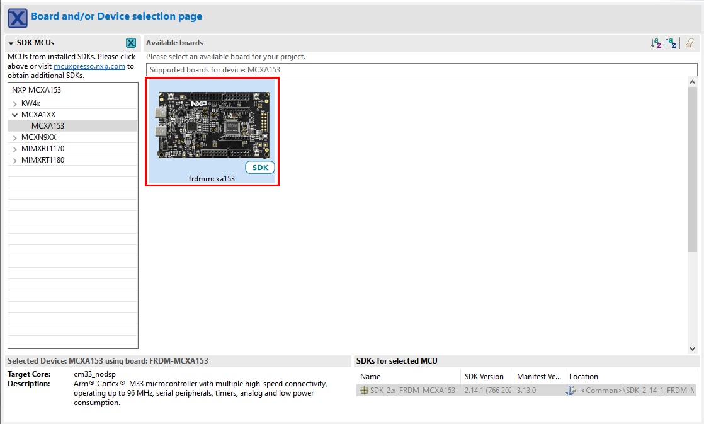Expand the MCXN9XX tree node

click(15, 137)
